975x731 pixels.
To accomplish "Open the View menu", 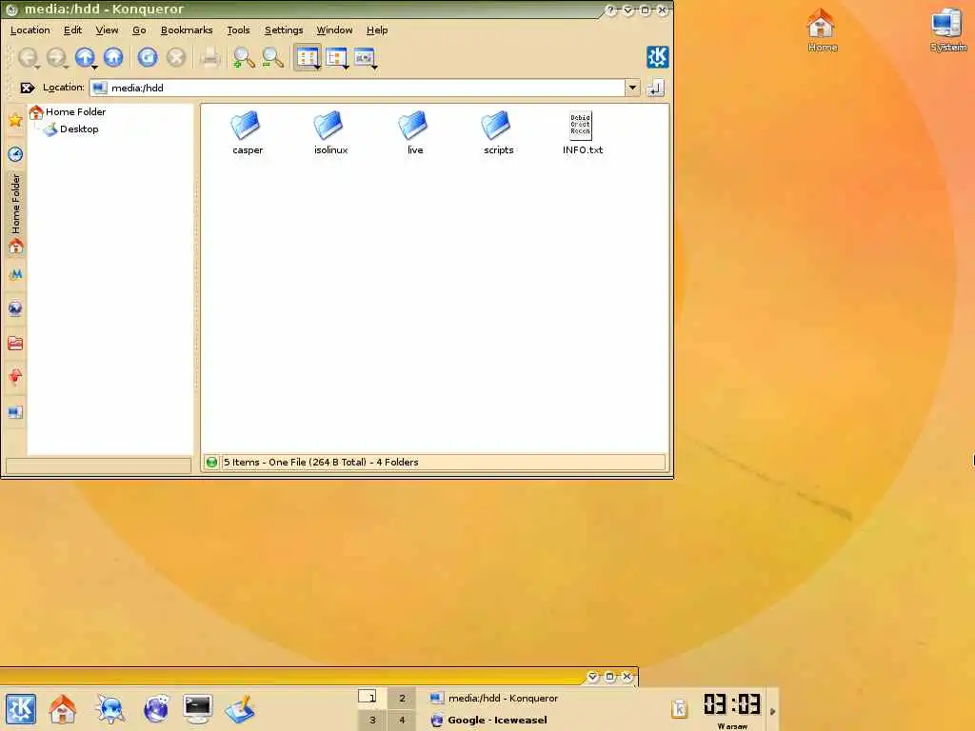I will coord(107,30).
